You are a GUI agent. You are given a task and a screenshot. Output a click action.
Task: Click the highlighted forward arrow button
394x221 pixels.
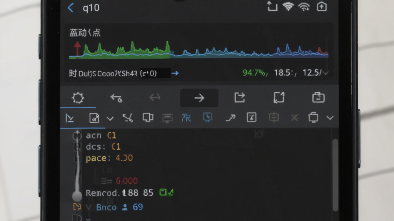(x=199, y=98)
